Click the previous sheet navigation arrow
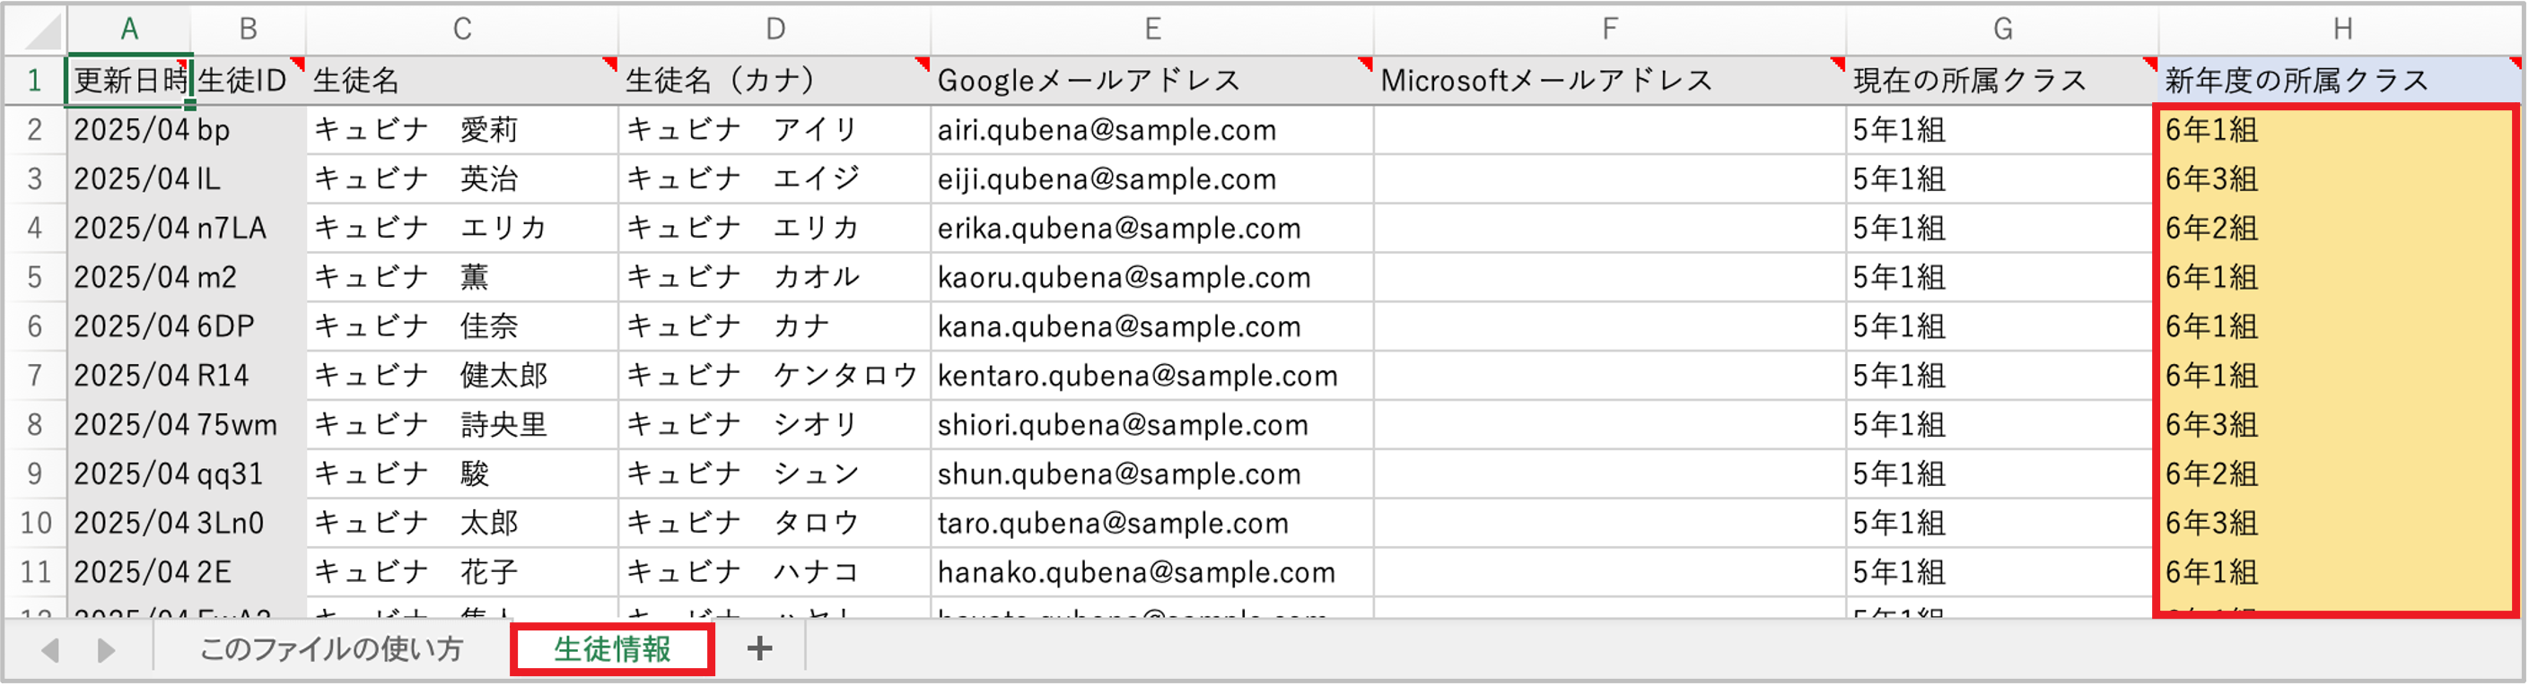This screenshot has height=686, width=2529. tap(50, 650)
